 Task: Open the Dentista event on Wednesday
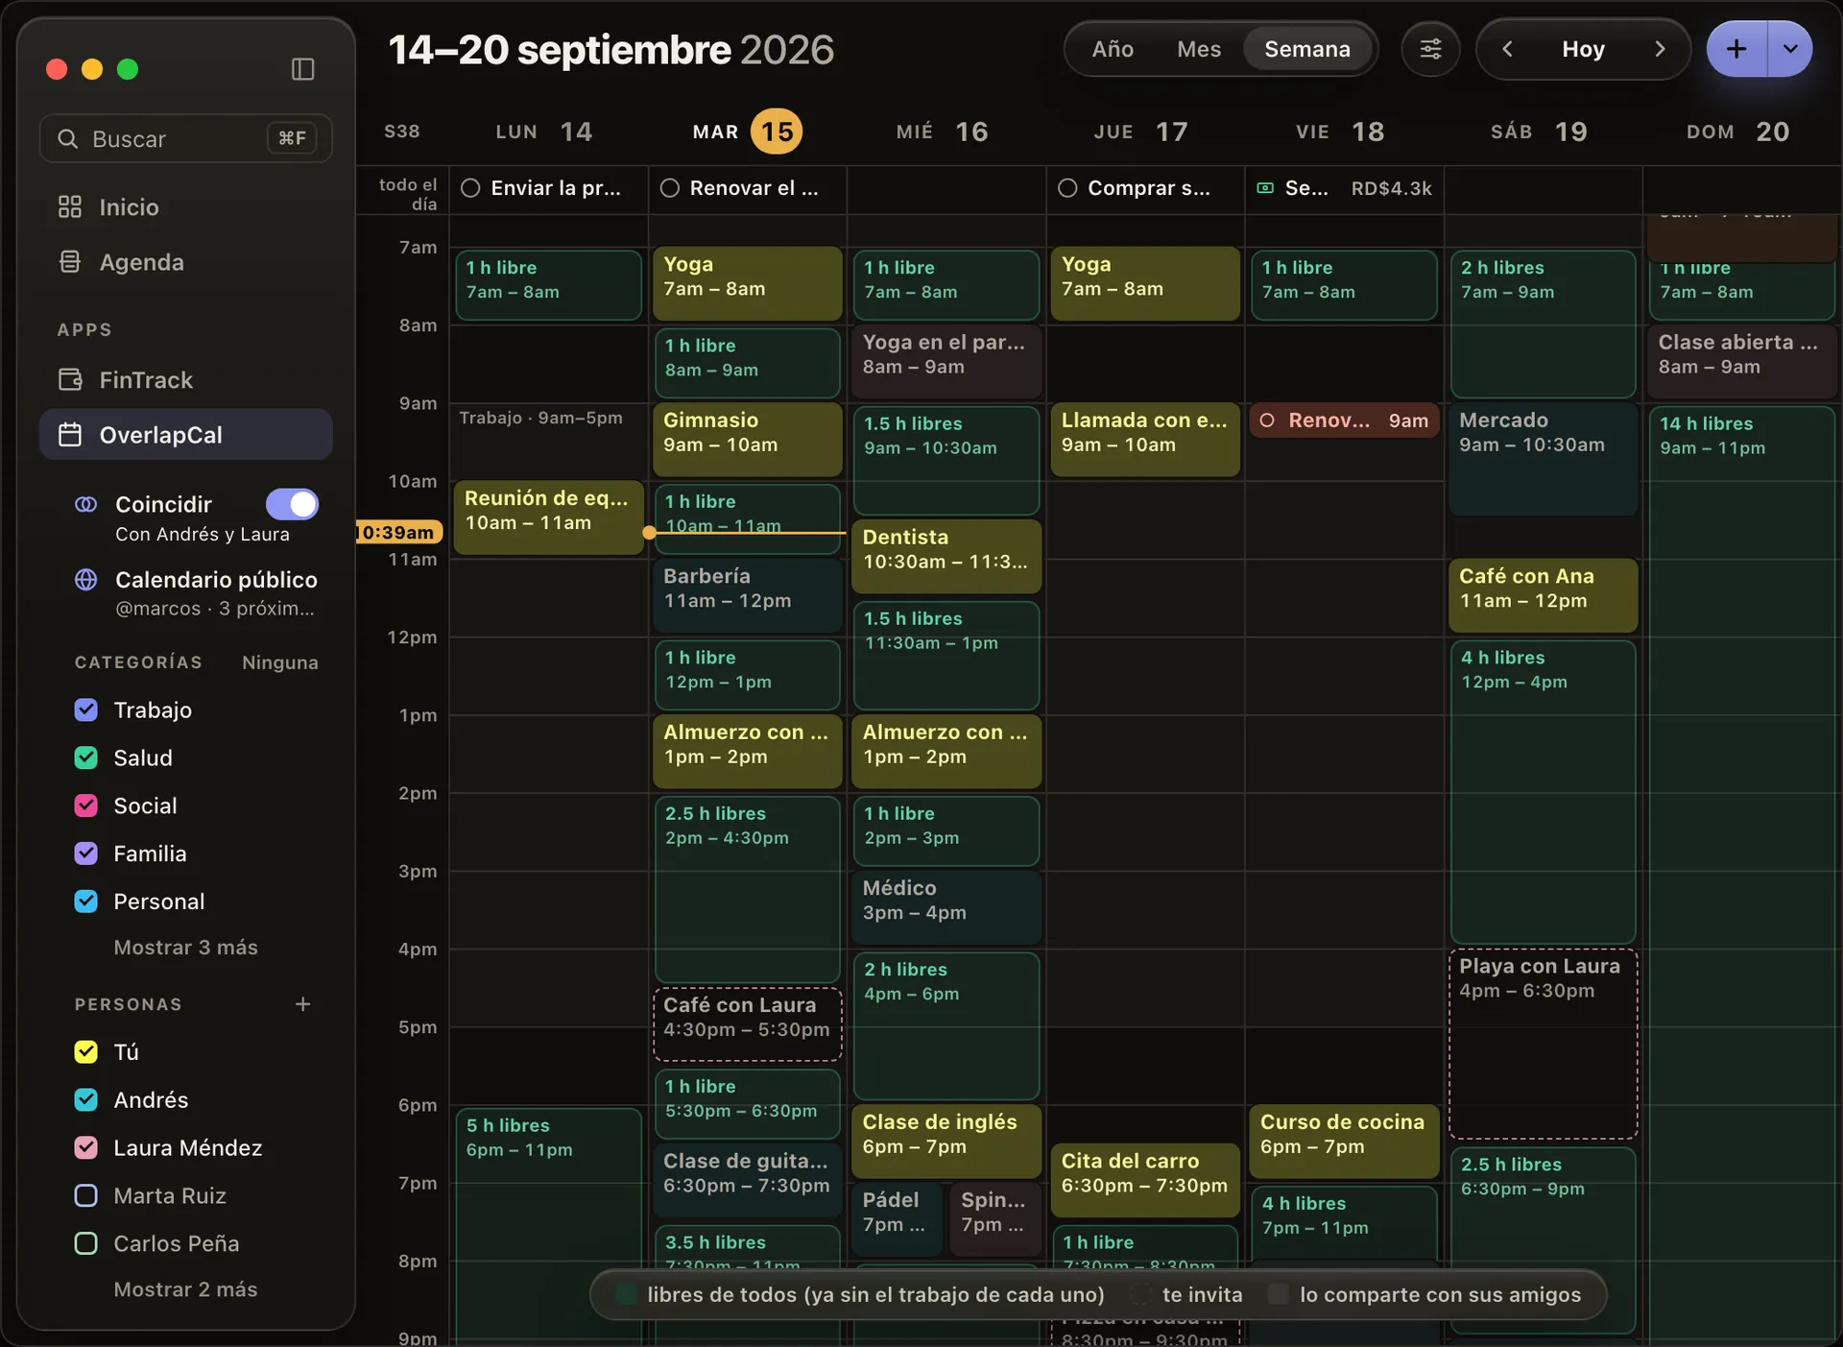[x=945, y=556]
